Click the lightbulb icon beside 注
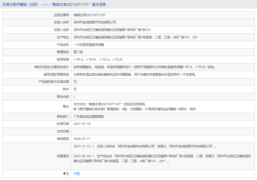 [64, 174]
